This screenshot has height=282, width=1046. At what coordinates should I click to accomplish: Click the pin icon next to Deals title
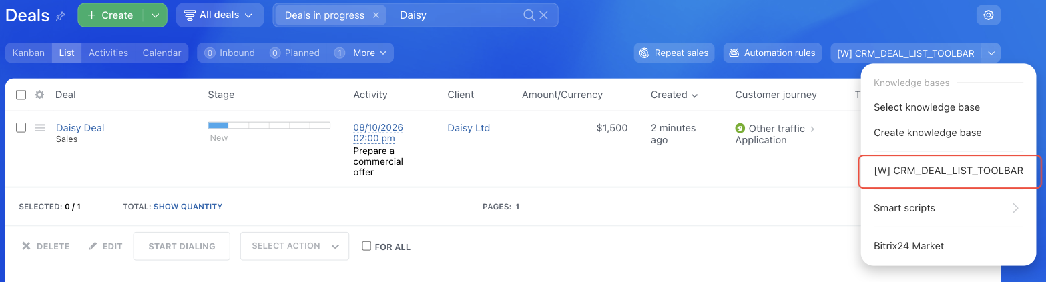click(61, 16)
